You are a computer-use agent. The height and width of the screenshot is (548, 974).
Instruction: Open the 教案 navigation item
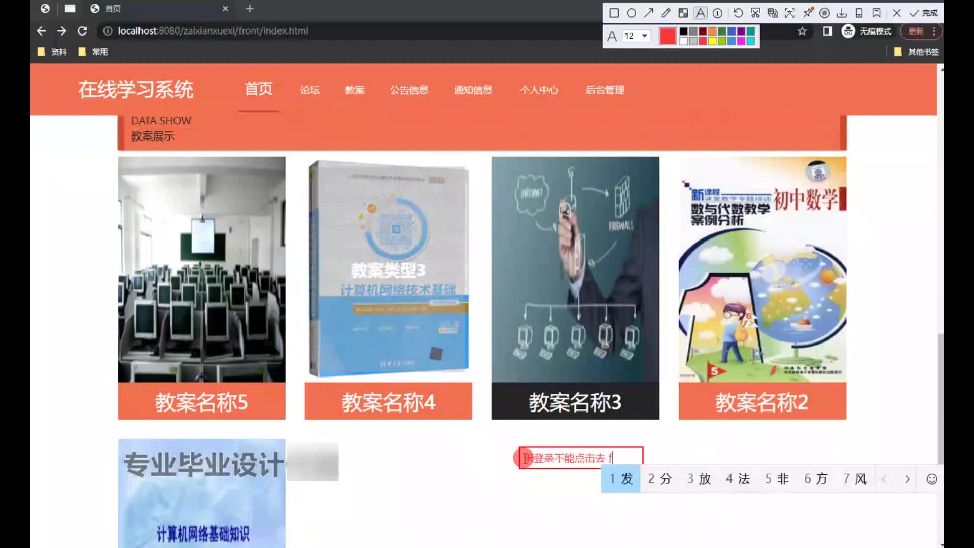[x=355, y=90]
